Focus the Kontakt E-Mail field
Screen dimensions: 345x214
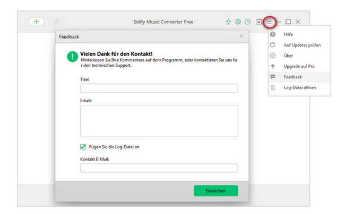pyautogui.click(x=159, y=168)
